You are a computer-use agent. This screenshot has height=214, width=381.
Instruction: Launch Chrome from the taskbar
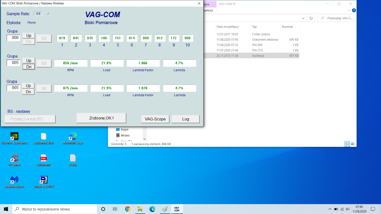(128, 209)
